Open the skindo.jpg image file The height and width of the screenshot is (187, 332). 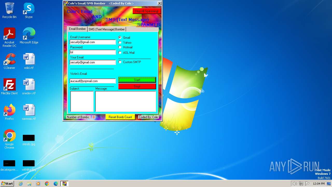coord(29,140)
